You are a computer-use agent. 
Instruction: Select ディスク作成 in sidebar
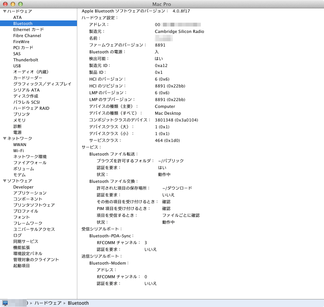pos(26,96)
